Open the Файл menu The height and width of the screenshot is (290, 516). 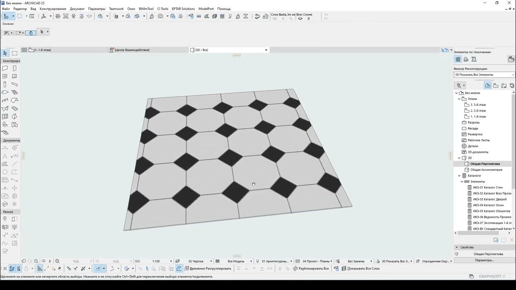(x=6, y=8)
